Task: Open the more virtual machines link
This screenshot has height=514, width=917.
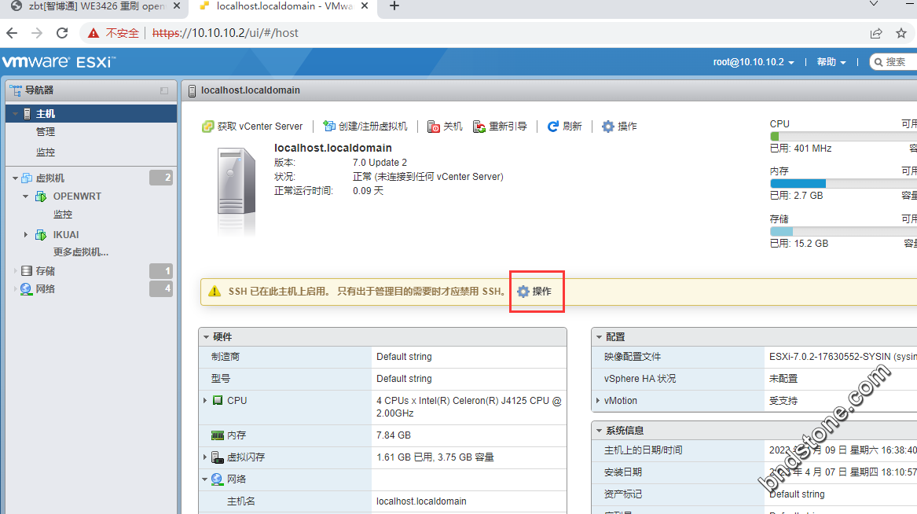Action: (81, 252)
